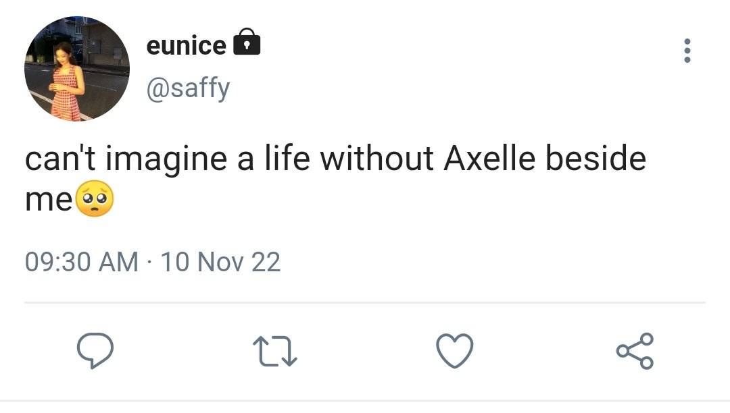Screen dimensions: 730x413
Task: Select the word a before life
Action: pos(246,161)
